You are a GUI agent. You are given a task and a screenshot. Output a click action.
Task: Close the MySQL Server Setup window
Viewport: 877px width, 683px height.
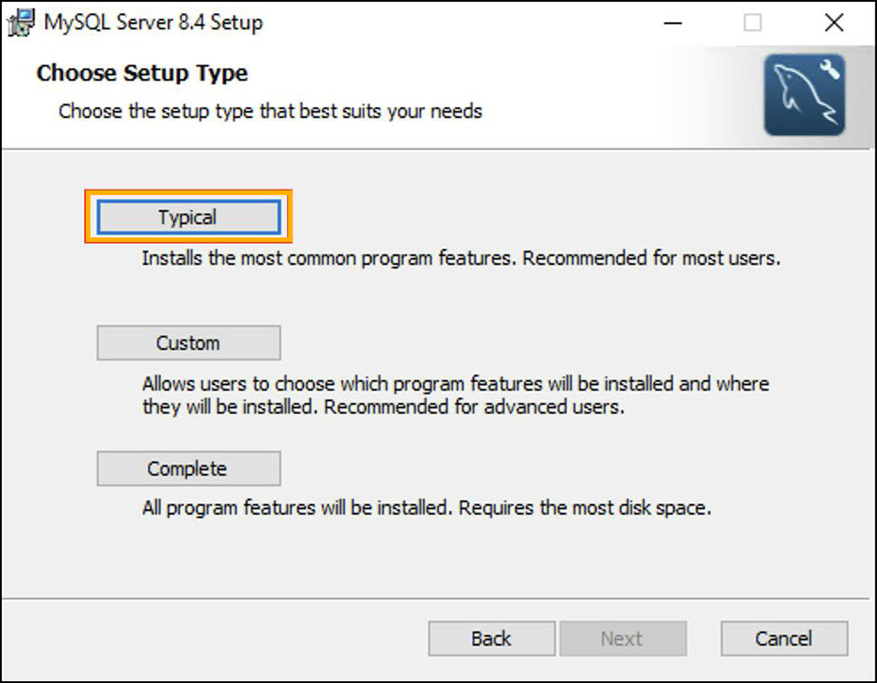(834, 24)
